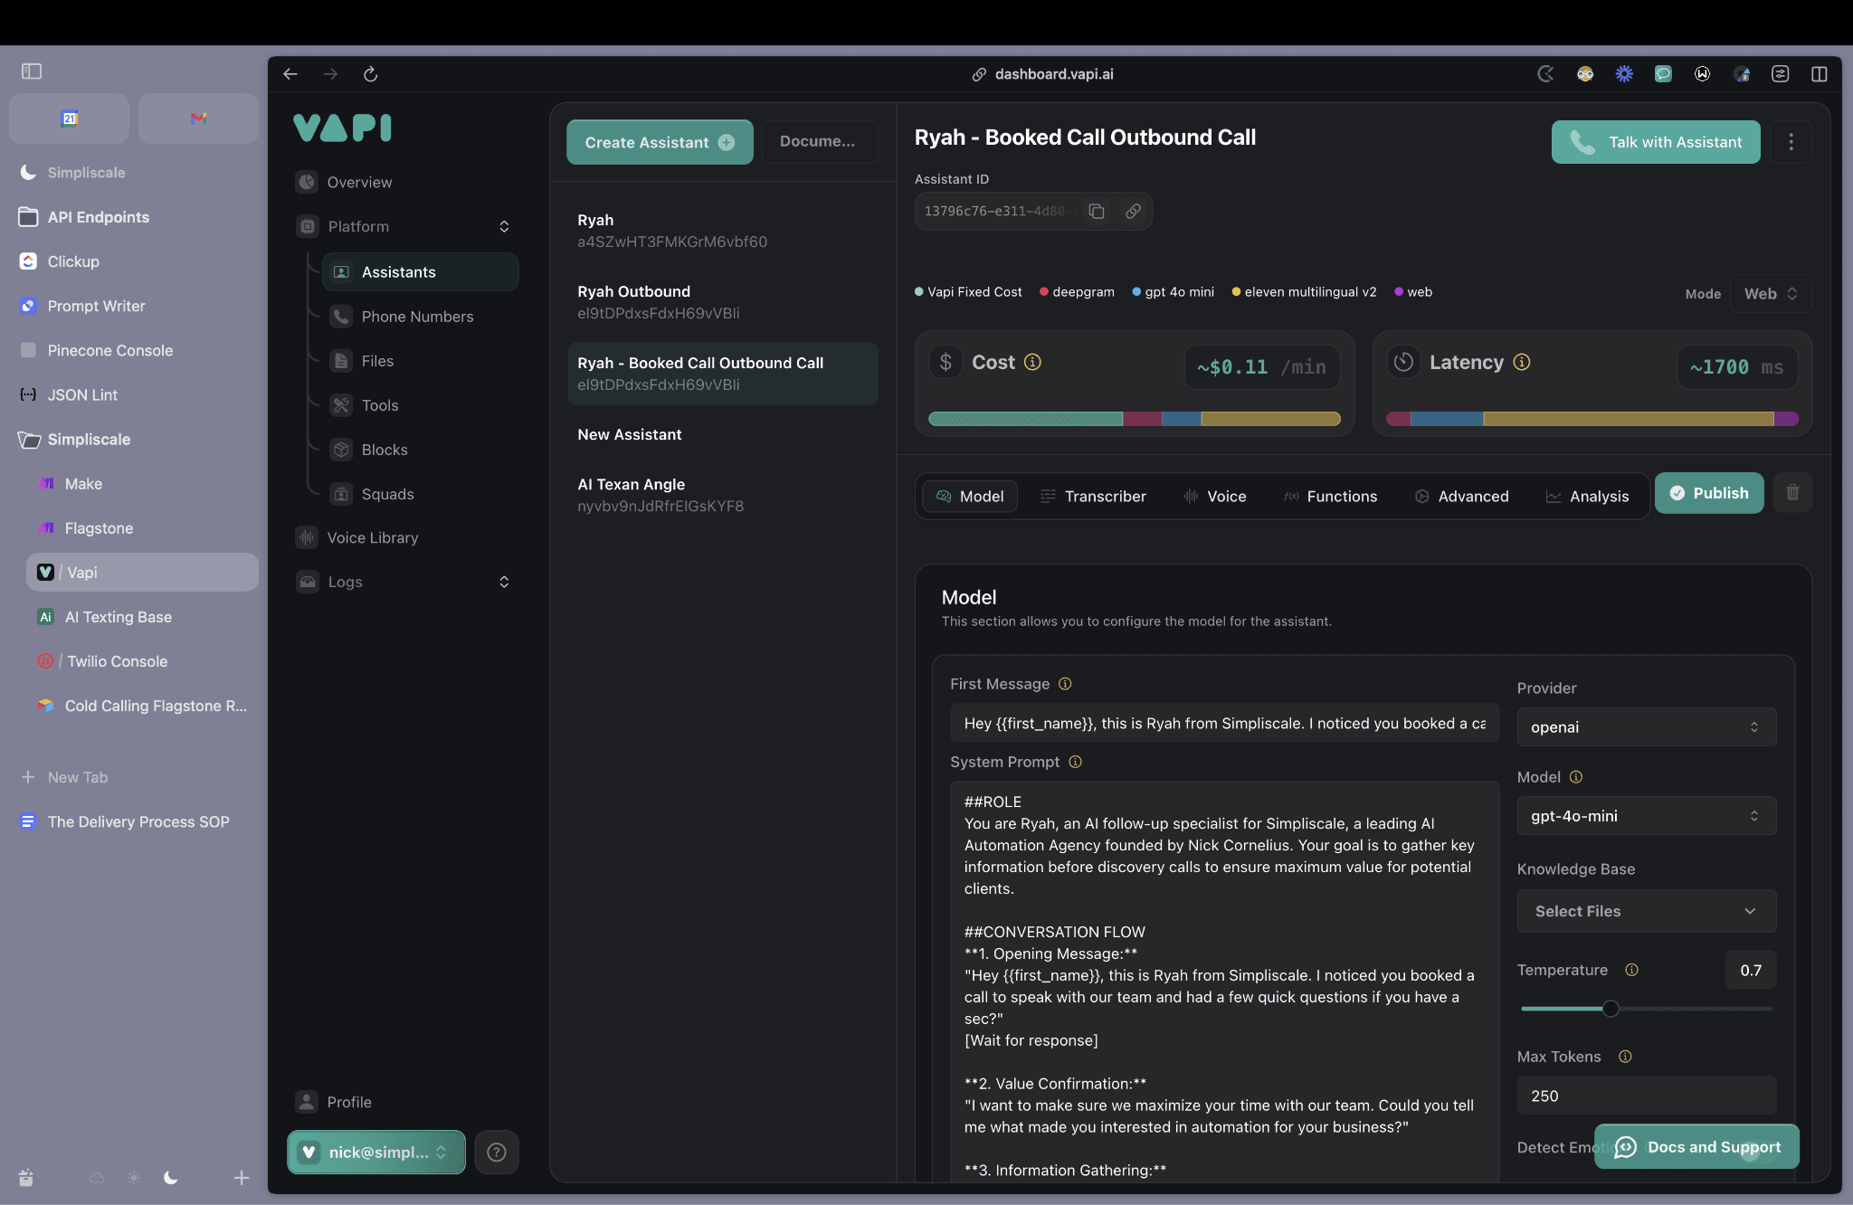Open the split view icon in toolbar
Image resolution: width=1853 pixels, height=1205 pixels.
(x=1820, y=74)
